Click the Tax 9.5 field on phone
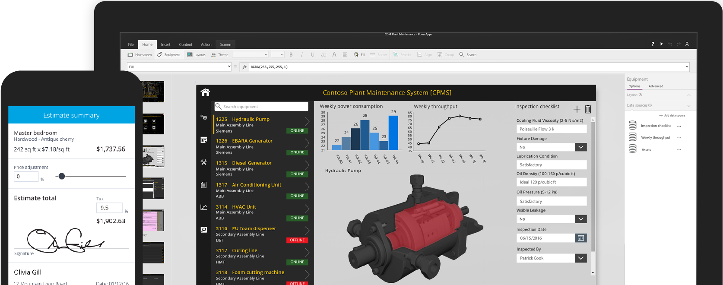This screenshot has width=723, height=285. coord(109,208)
